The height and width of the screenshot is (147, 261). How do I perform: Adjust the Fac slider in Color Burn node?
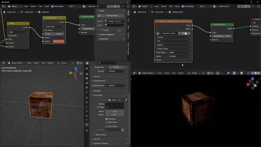54,34
